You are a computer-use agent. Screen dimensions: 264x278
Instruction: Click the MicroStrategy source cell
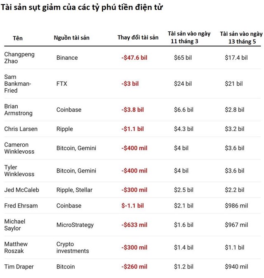click(x=75, y=225)
